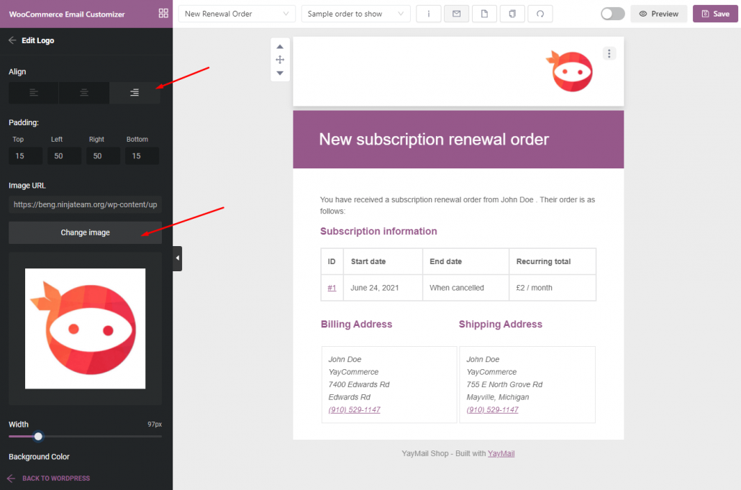The height and width of the screenshot is (490, 741).
Task: Align logo to the center
Action: tap(84, 93)
